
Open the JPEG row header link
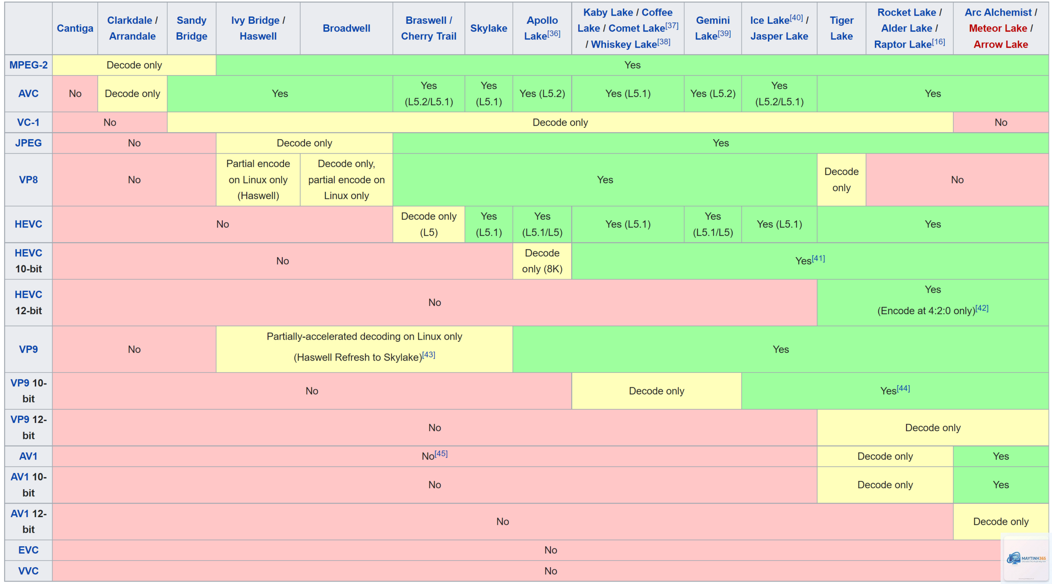point(28,143)
